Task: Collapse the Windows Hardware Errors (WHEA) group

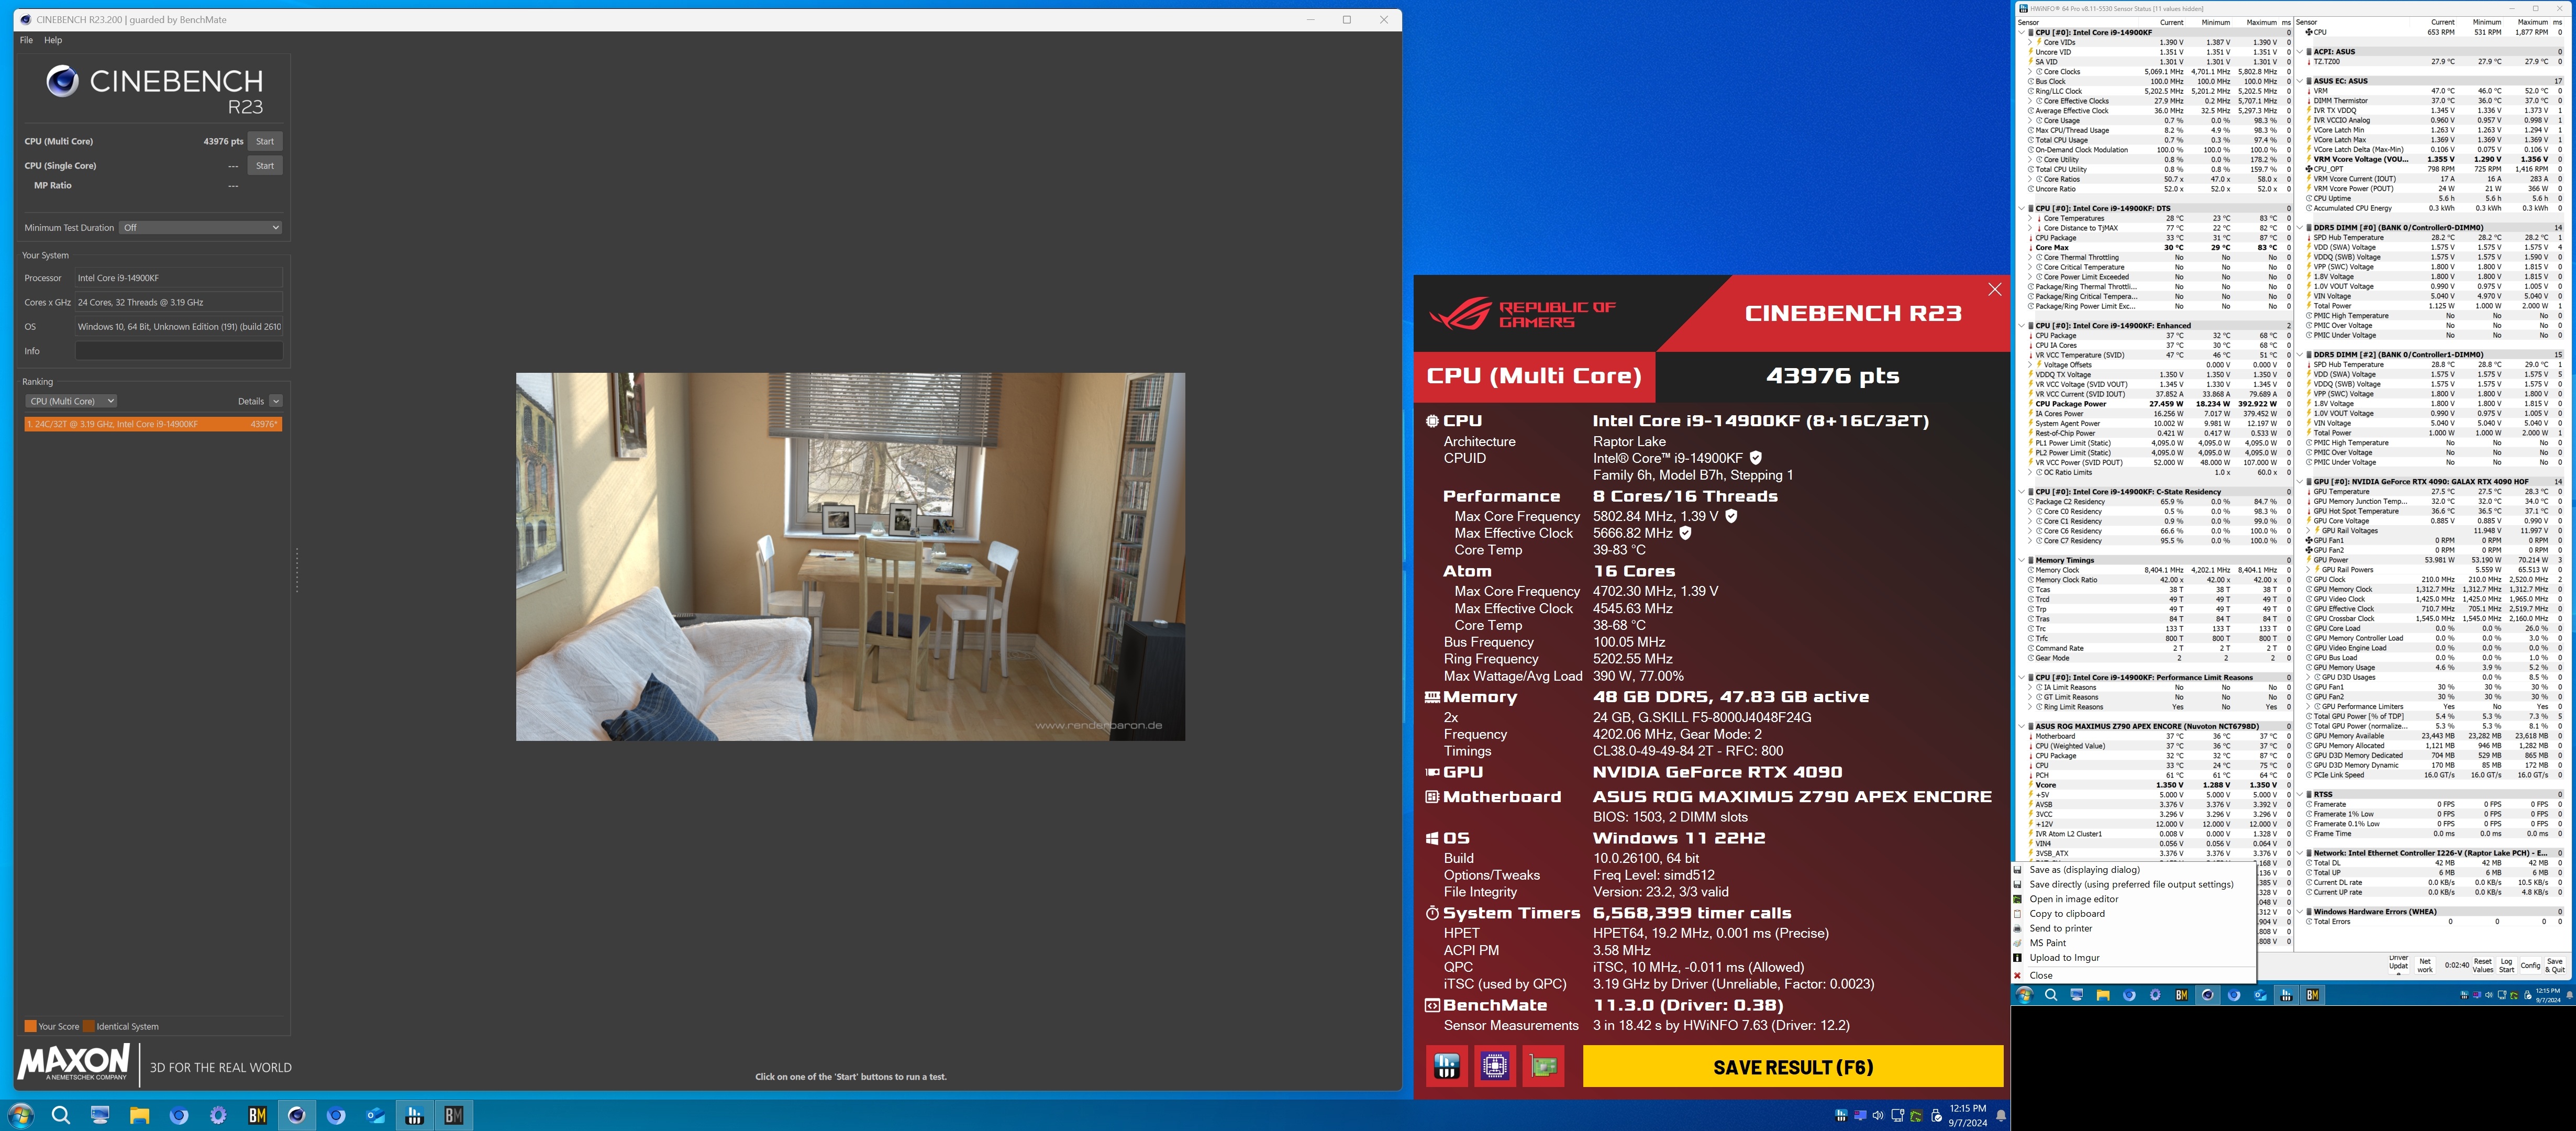Action: coord(2299,911)
